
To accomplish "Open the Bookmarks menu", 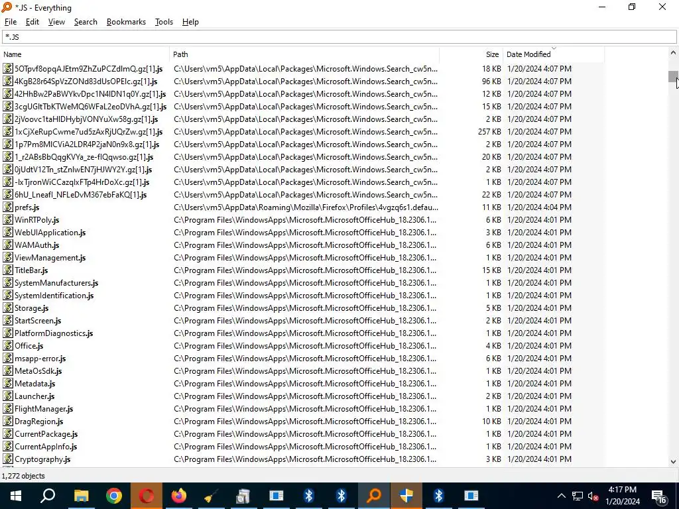I will pyautogui.click(x=126, y=22).
